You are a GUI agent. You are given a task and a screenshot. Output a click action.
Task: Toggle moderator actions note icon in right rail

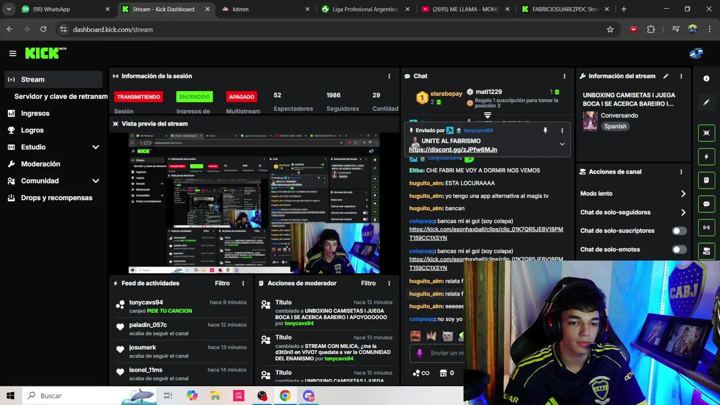point(706,180)
